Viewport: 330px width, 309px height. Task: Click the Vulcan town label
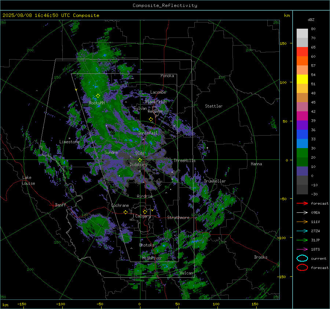(186, 273)
